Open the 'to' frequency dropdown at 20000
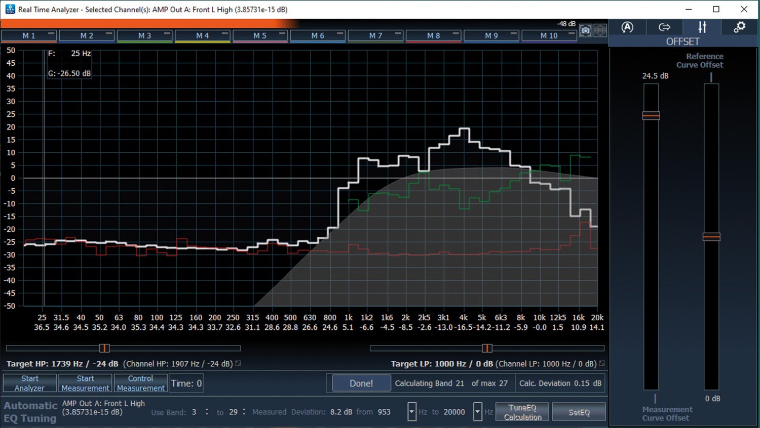760x428 pixels. tap(477, 412)
